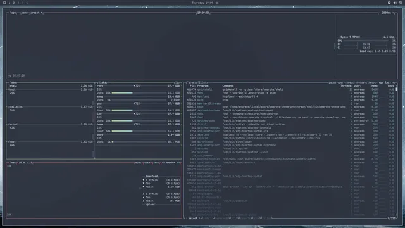Select the wireplumber process row

[290, 142]
